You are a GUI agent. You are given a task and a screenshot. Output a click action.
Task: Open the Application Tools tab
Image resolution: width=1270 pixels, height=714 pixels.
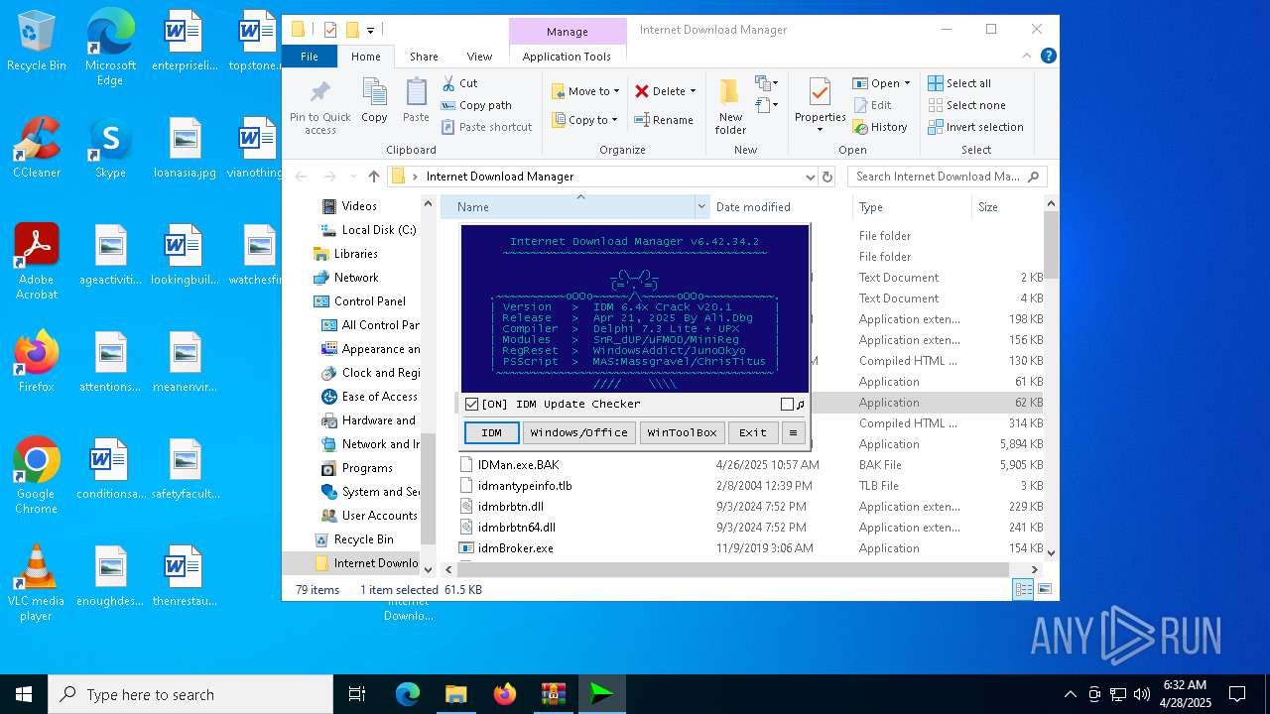[567, 57]
